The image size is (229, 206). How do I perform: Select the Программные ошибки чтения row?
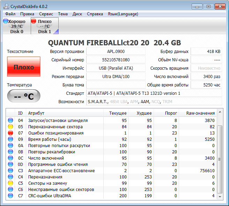tap(111, 164)
